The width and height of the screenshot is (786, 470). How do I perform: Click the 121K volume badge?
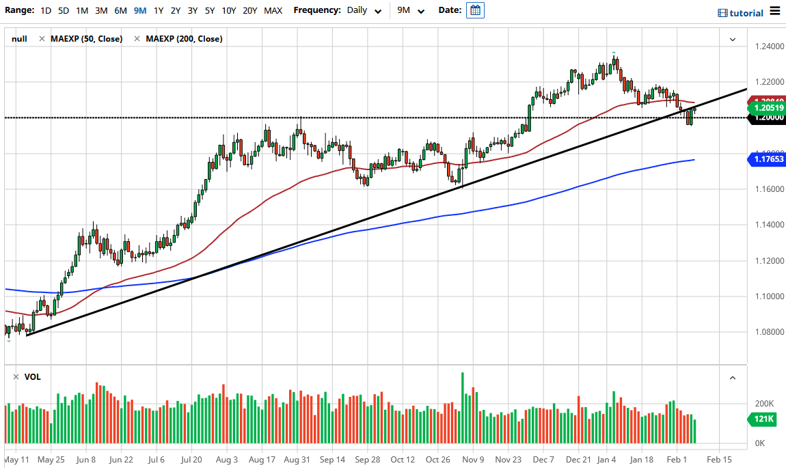click(761, 419)
